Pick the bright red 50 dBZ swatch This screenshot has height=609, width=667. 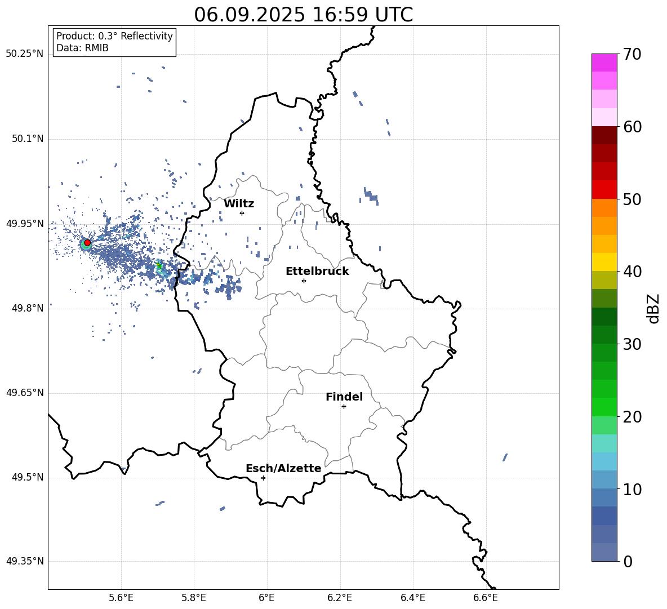point(604,190)
